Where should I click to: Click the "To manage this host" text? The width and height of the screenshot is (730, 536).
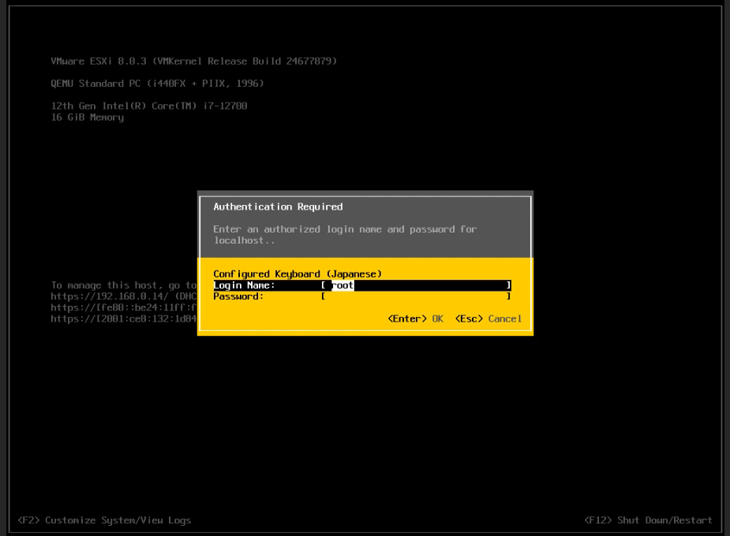[x=124, y=285]
